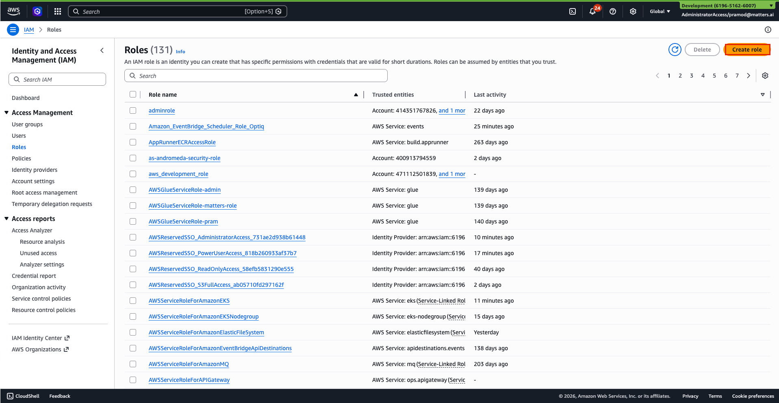Select the adminrole checkbox
This screenshot has height=403, width=779.
(133, 110)
